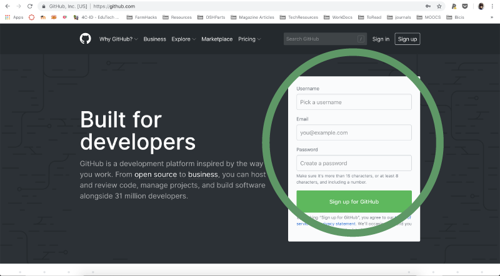Expand the Pricing dropdown menu
The image size is (500, 276).
[249, 39]
